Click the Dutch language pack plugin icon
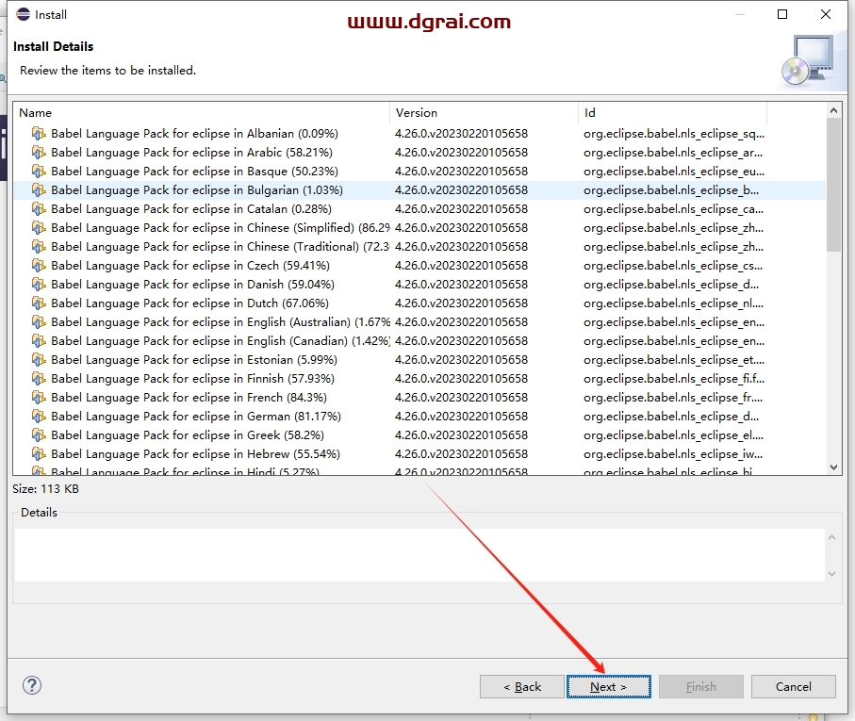This screenshot has height=721, width=855. 38,303
